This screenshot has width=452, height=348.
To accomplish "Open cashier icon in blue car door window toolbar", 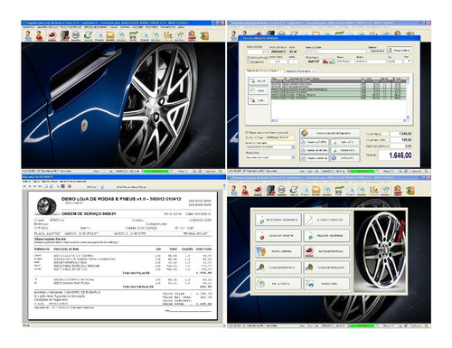I will [192, 35].
